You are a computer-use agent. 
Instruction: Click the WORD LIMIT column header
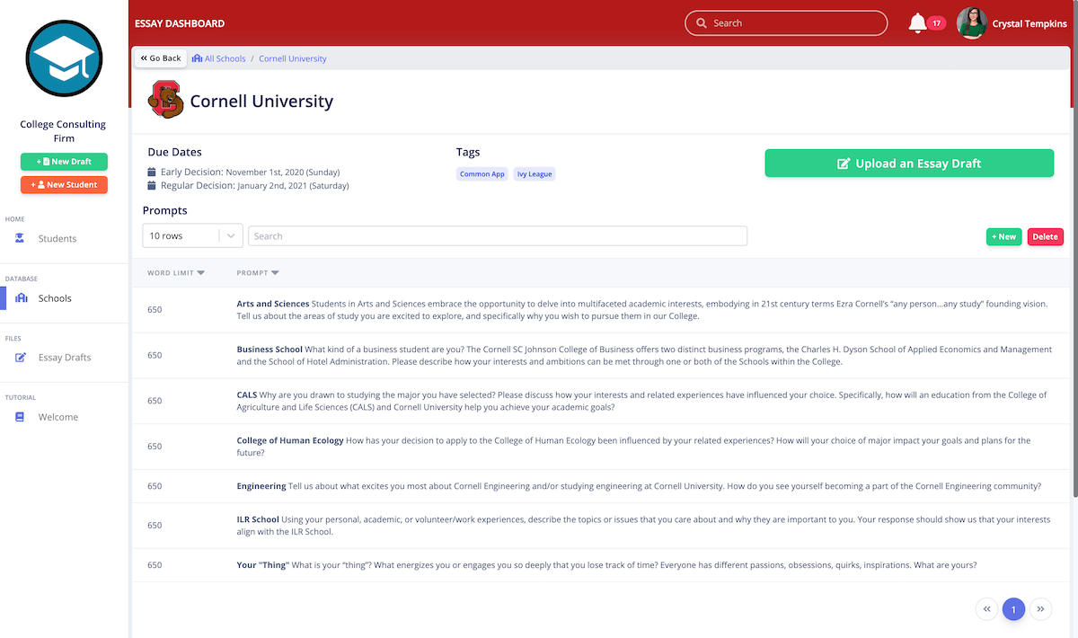pyautogui.click(x=171, y=272)
